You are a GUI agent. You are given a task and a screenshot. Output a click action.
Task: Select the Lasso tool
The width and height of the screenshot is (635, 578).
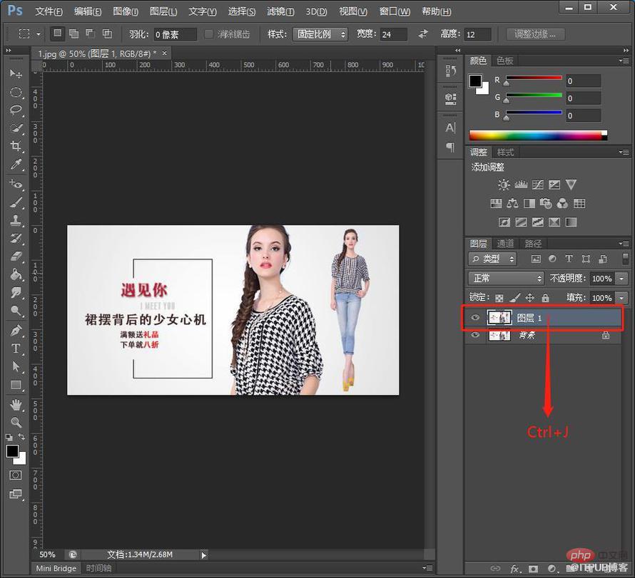click(16, 110)
